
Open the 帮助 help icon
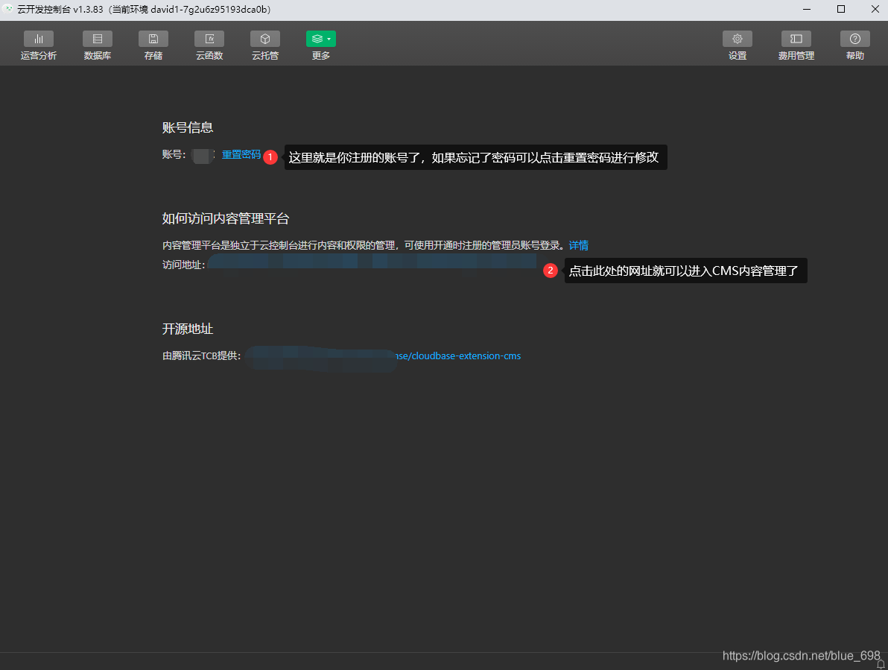(x=855, y=45)
